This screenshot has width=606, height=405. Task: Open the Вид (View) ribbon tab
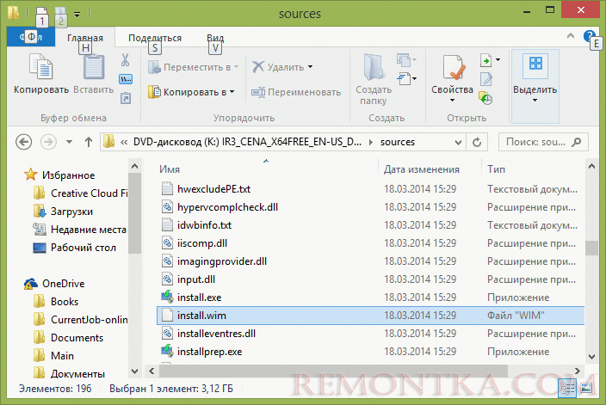[215, 38]
